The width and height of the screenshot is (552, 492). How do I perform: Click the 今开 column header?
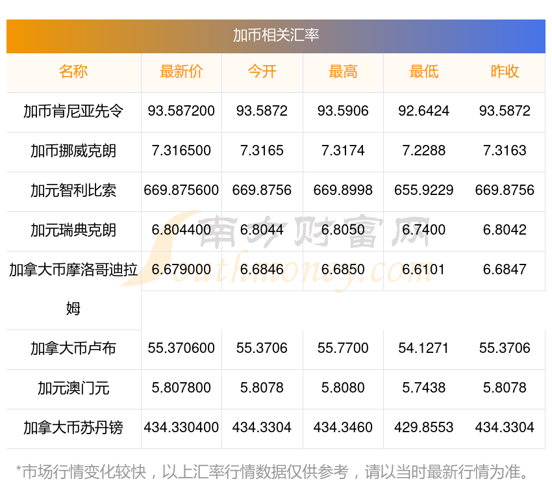pos(262,71)
